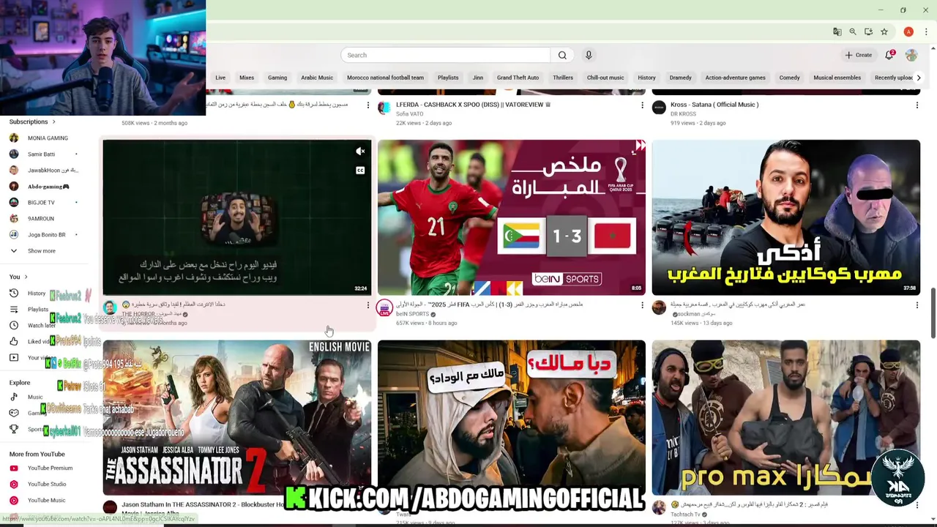Click the YouTube Music logo icon
This screenshot has height=527, width=937.
click(x=14, y=500)
